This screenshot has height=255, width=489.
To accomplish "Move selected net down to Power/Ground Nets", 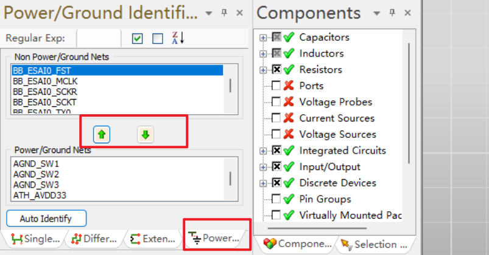I will click(146, 135).
